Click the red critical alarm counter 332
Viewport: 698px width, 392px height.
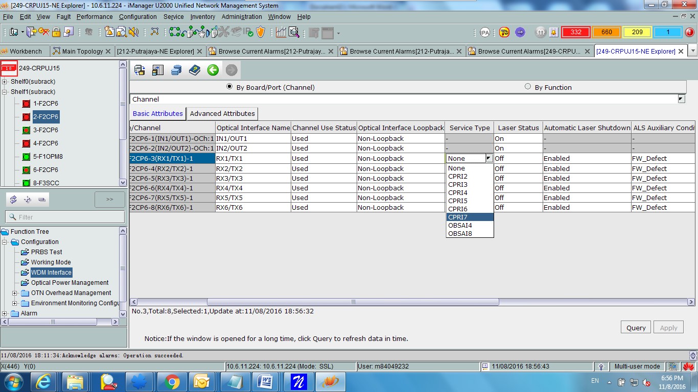pos(576,32)
